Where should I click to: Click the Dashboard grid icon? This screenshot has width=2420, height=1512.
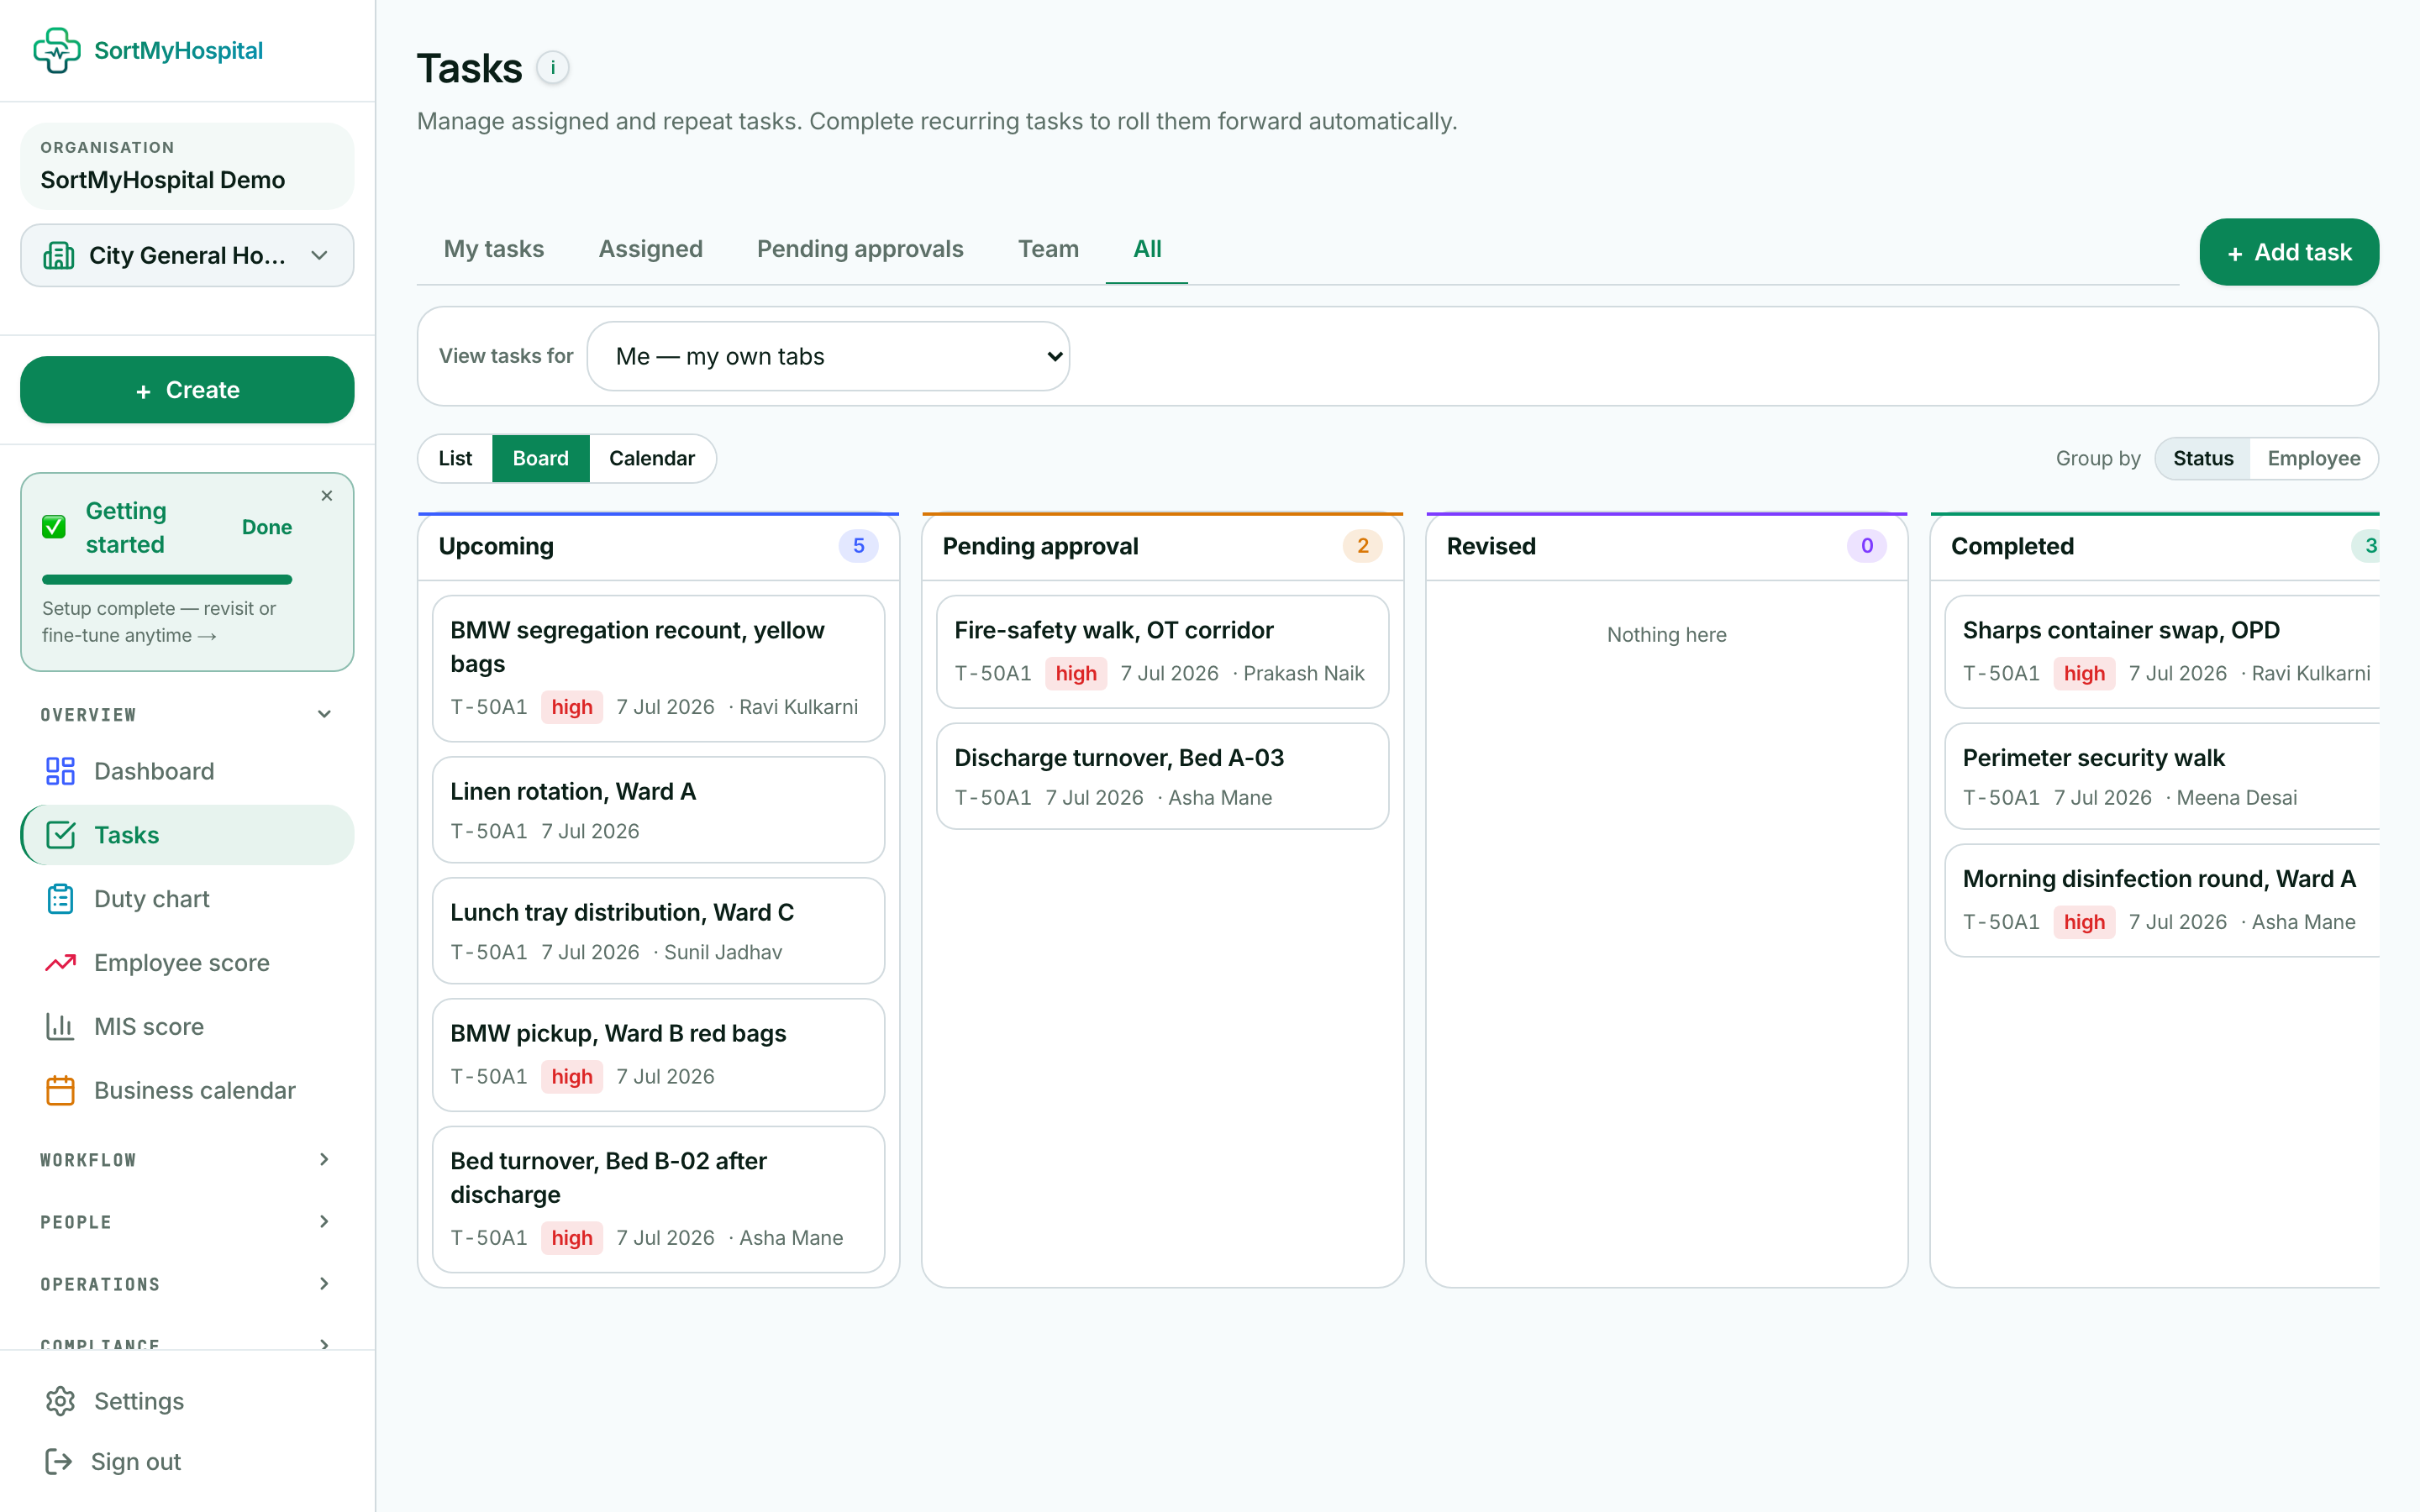point(60,771)
